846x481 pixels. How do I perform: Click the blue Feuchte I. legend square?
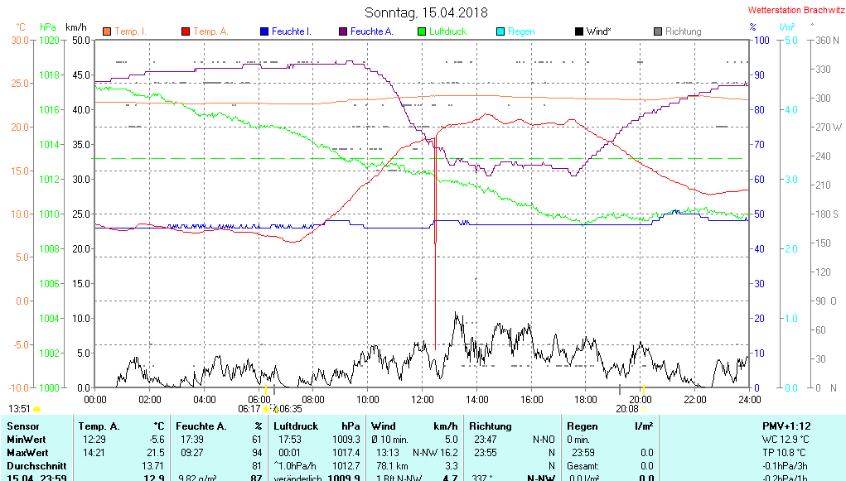click(x=264, y=31)
